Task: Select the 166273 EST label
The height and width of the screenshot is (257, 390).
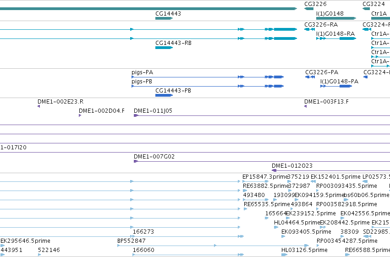Action: [x=143, y=232]
